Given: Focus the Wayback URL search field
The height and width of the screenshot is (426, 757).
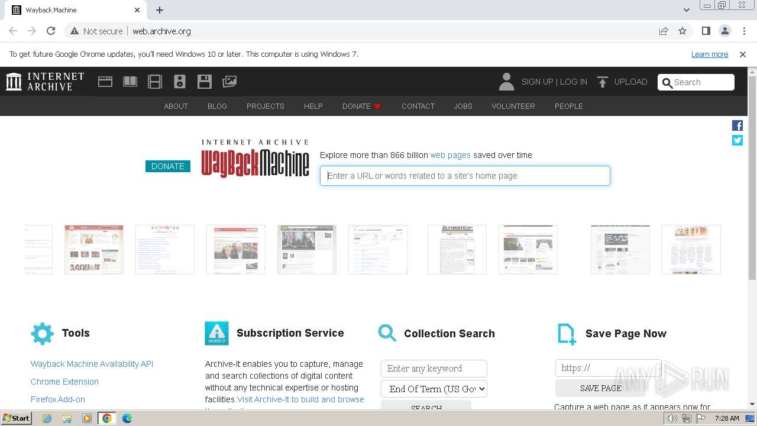Looking at the screenshot, I should pyautogui.click(x=465, y=176).
